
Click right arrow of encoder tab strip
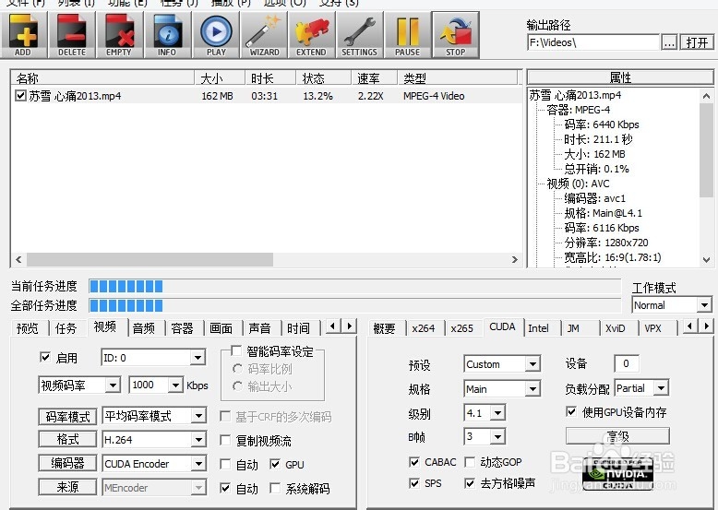[707, 326]
